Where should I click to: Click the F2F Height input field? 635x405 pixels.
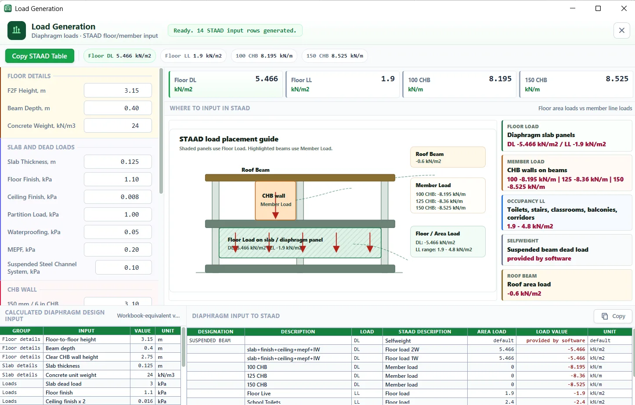click(118, 90)
